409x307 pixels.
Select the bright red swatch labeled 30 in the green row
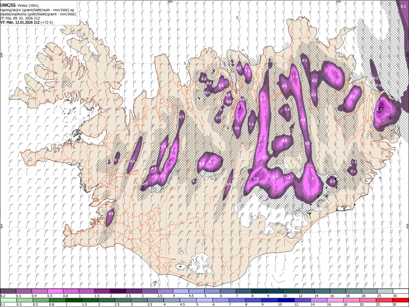(400, 300)
